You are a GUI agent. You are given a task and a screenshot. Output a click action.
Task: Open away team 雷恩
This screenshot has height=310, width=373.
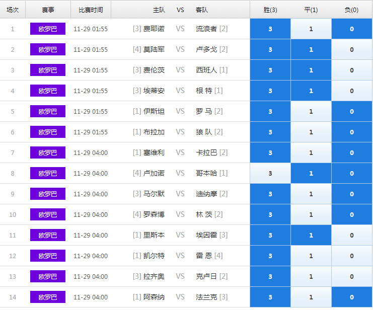(204, 256)
